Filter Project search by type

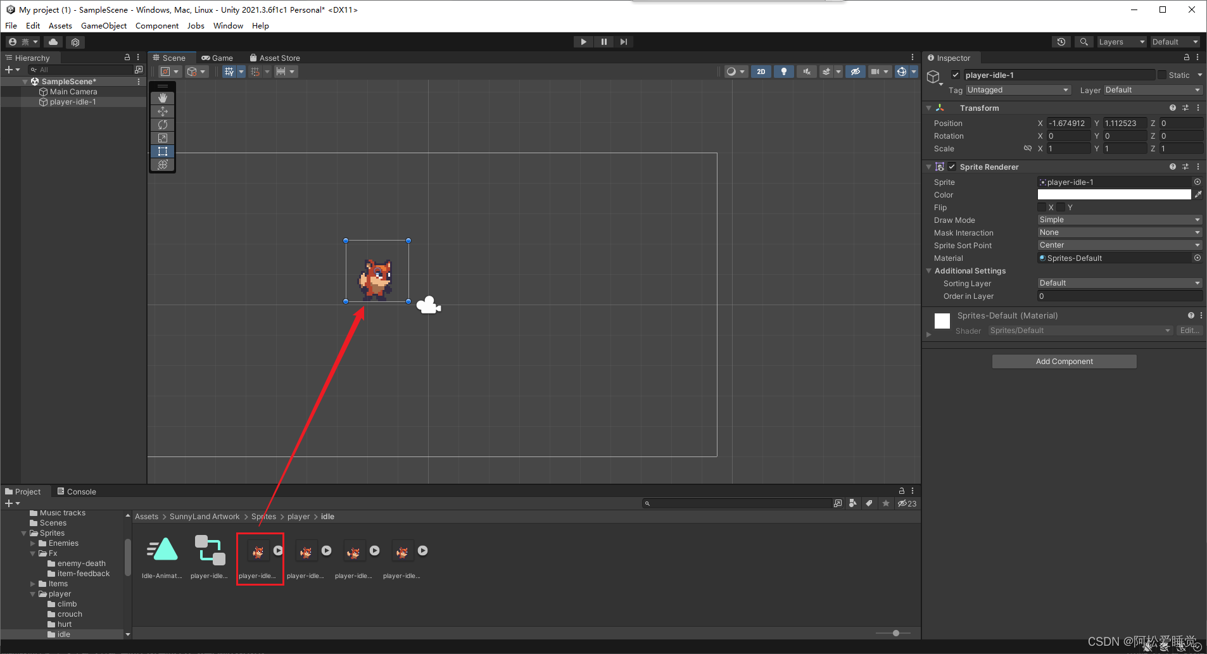pyautogui.click(x=853, y=504)
